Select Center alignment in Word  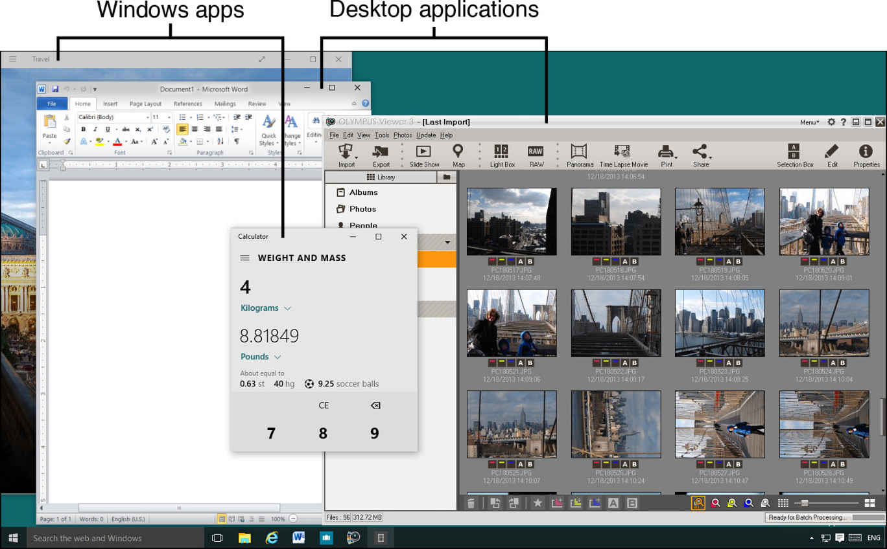coord(195,129)
